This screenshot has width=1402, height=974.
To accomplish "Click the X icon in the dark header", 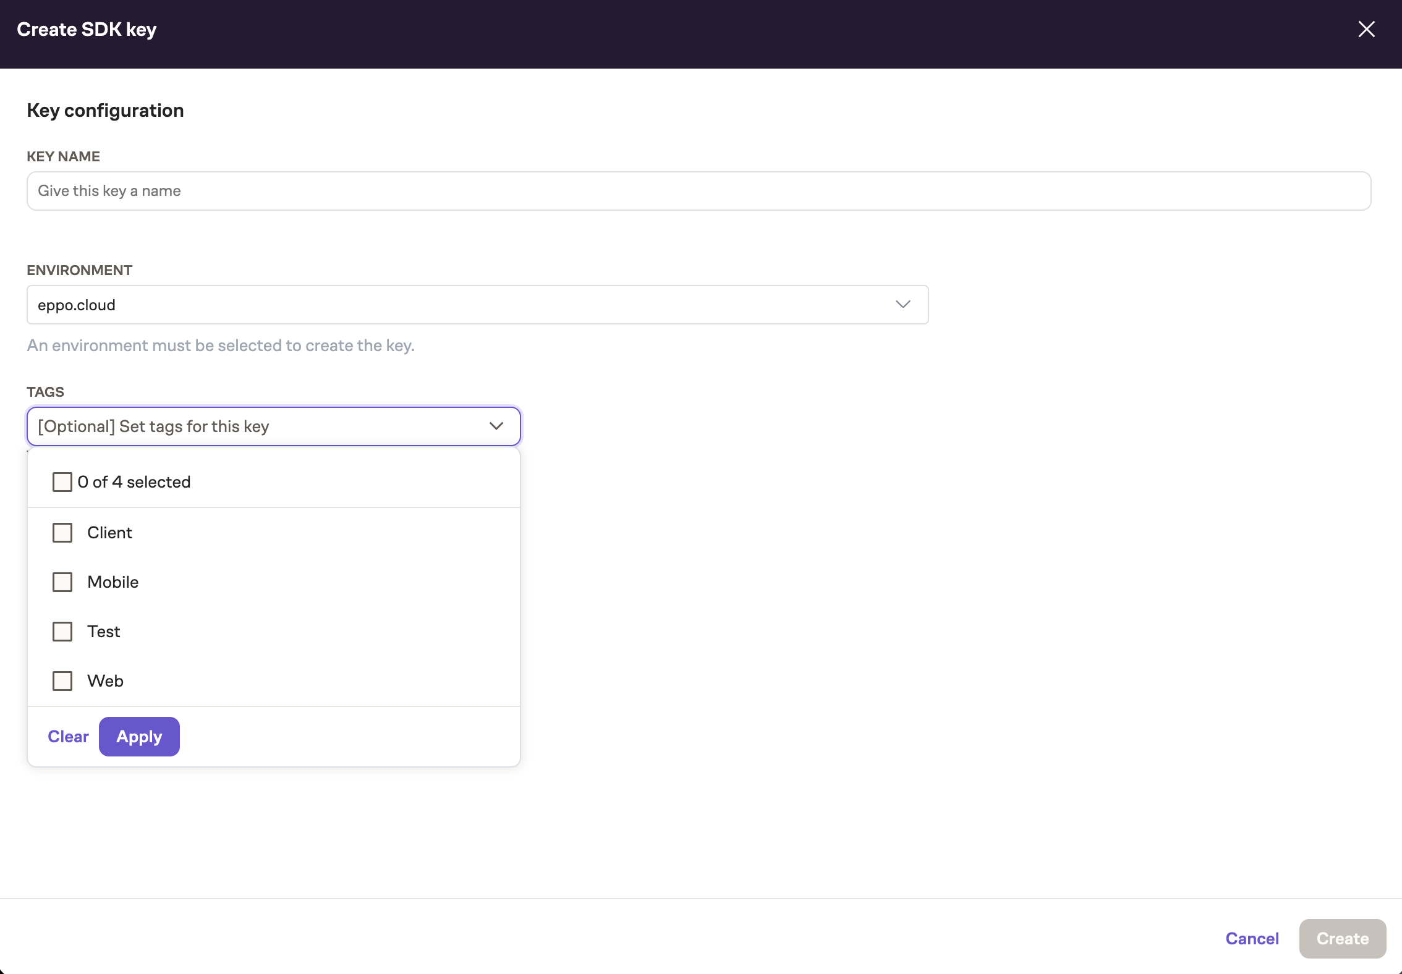I will coord(1367,28).
